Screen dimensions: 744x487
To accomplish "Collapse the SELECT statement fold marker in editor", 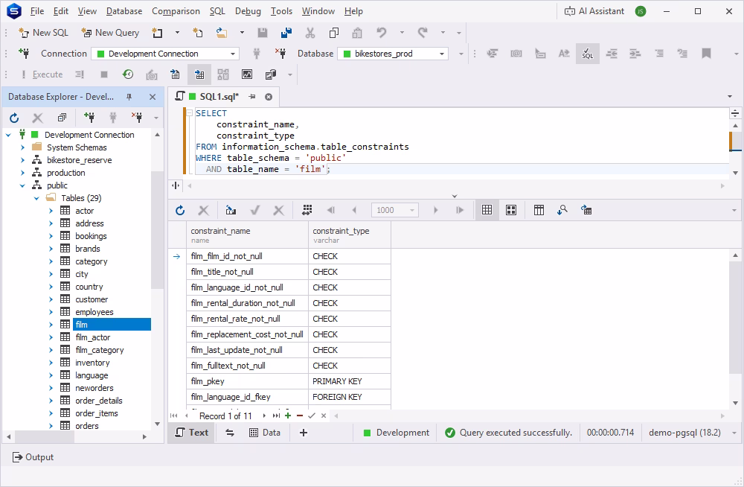I will (189, 113).
